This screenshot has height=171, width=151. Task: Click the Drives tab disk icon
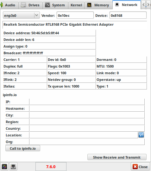(x=23, y=5)
